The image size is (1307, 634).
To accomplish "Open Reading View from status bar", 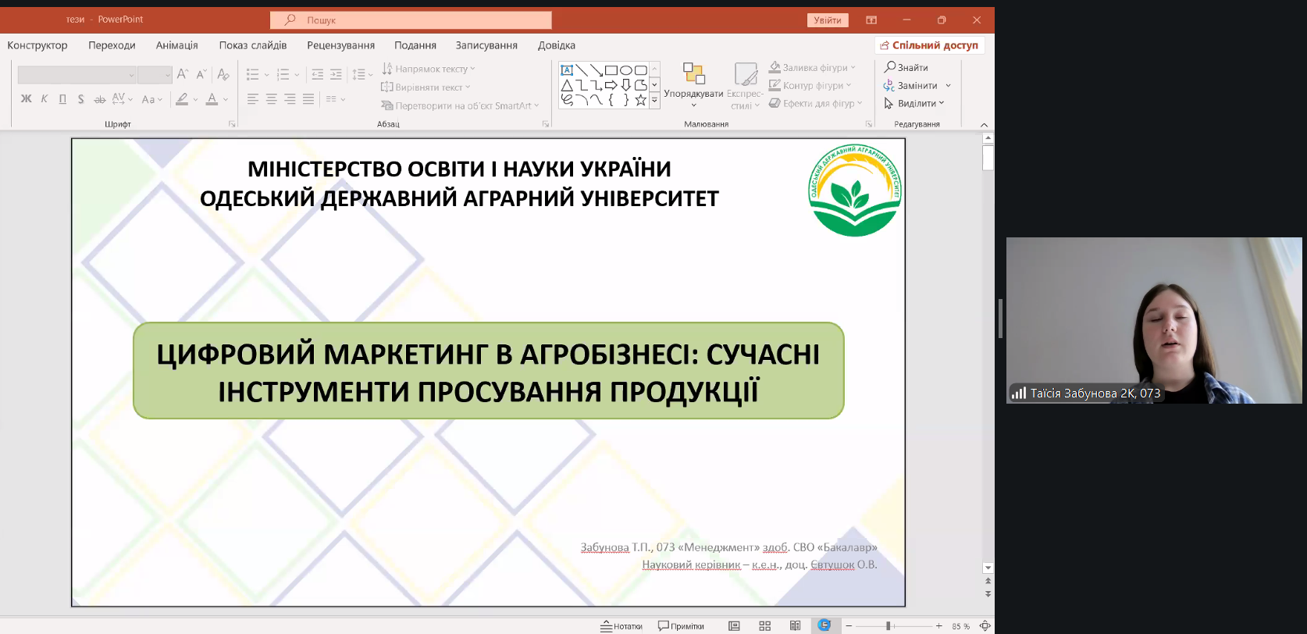I will pos(795,625).
